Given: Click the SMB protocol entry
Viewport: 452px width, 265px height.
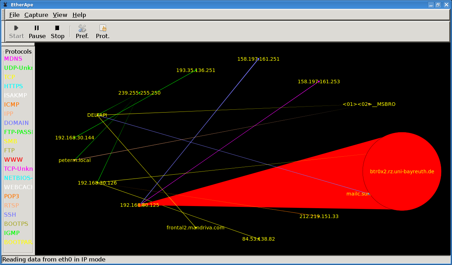Looking at the screenshot, I should 11,141.
